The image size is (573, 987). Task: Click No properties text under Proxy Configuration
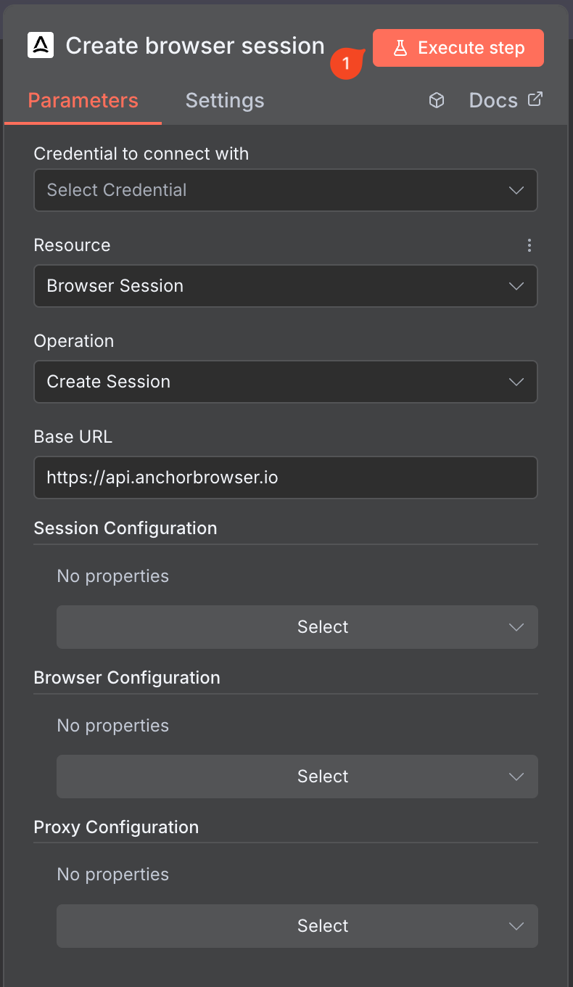[x=113, y=875]
